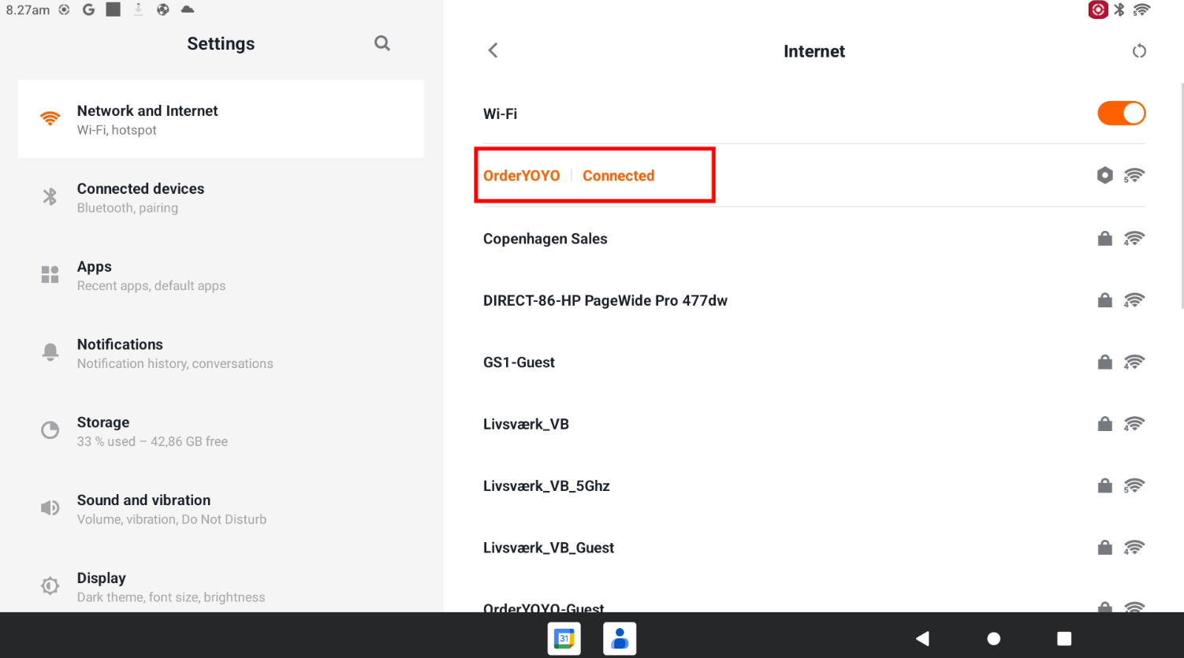The width and height of the screenshot is (1184, 658).
Task: Click the signal icon on Livsværk_VB_5Ghz row
Action: coord(1134,486)
